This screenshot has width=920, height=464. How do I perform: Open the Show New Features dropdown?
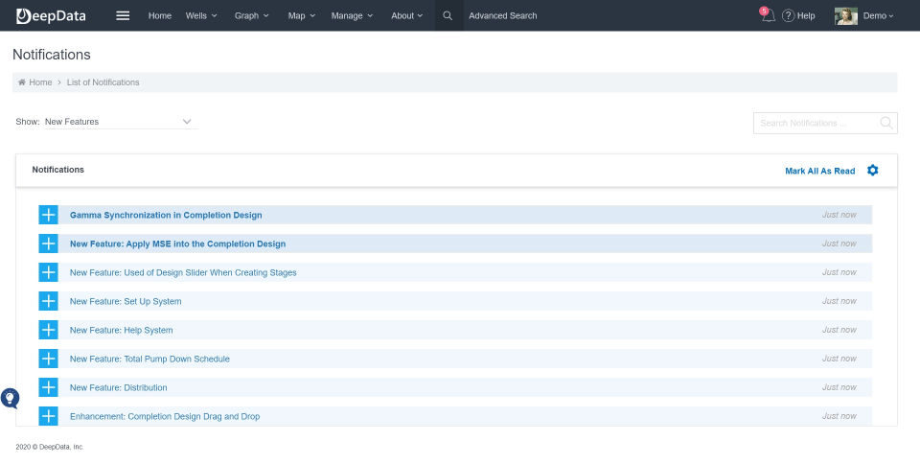(x=121, y=122)
